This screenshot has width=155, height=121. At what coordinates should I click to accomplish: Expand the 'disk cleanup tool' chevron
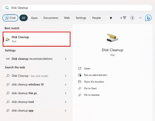pos(66,102)
